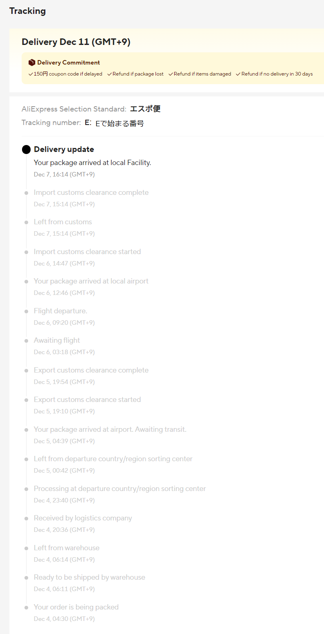The height and width of the screenshot is (634, 324).
Task: Click the Delivery Dec 11 (GMT+9) heading
Action: pyautogui.click(x=76, y=42)
